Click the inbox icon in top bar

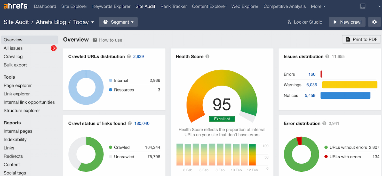tap(363, 6)
